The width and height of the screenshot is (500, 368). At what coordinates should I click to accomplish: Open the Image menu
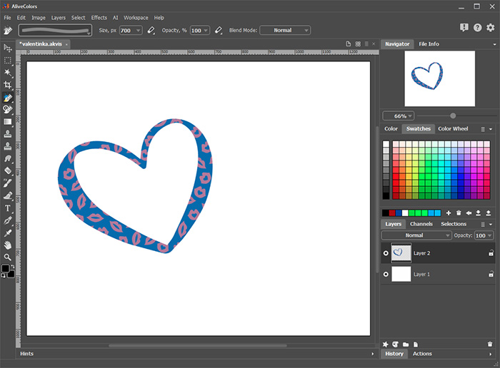(x=39, y=18)
